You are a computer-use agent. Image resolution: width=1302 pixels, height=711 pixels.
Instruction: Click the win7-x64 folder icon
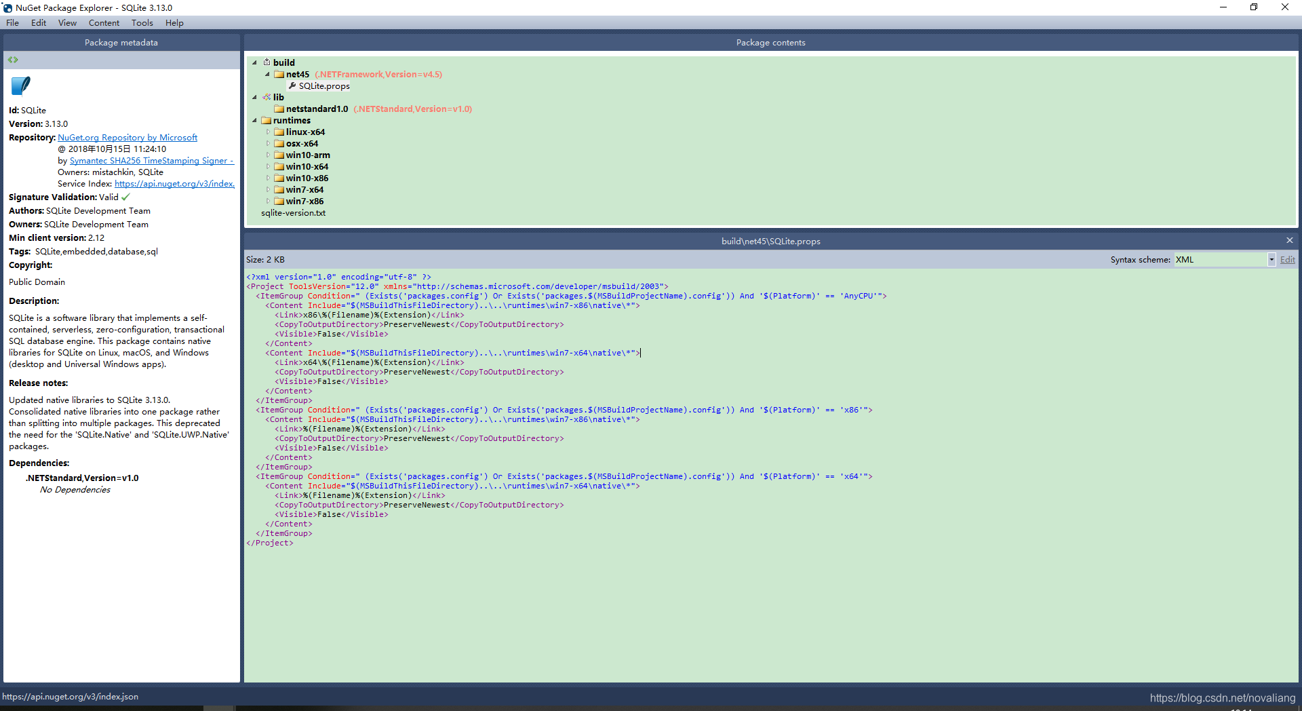point(279,189)
